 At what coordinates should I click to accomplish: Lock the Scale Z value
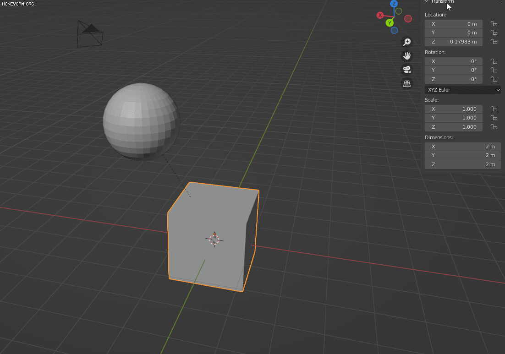(494, 127)
